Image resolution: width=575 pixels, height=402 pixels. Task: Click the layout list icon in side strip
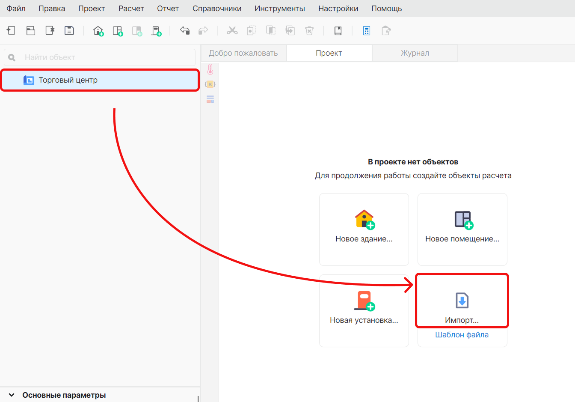(210, 99)
